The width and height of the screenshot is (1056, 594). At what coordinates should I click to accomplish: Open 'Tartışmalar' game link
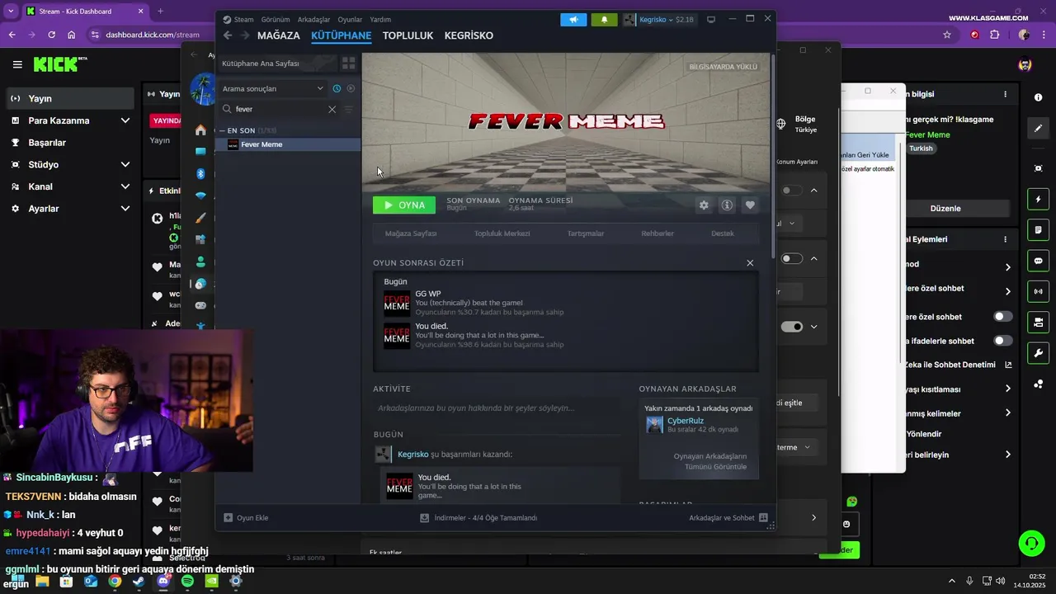[x=586, y=233]
